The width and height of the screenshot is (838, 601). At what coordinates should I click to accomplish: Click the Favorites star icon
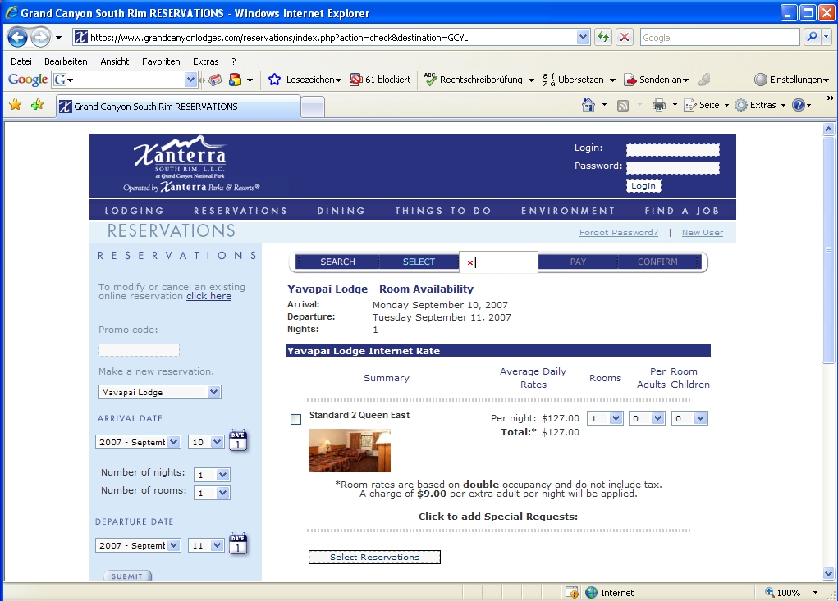point(15,105)
